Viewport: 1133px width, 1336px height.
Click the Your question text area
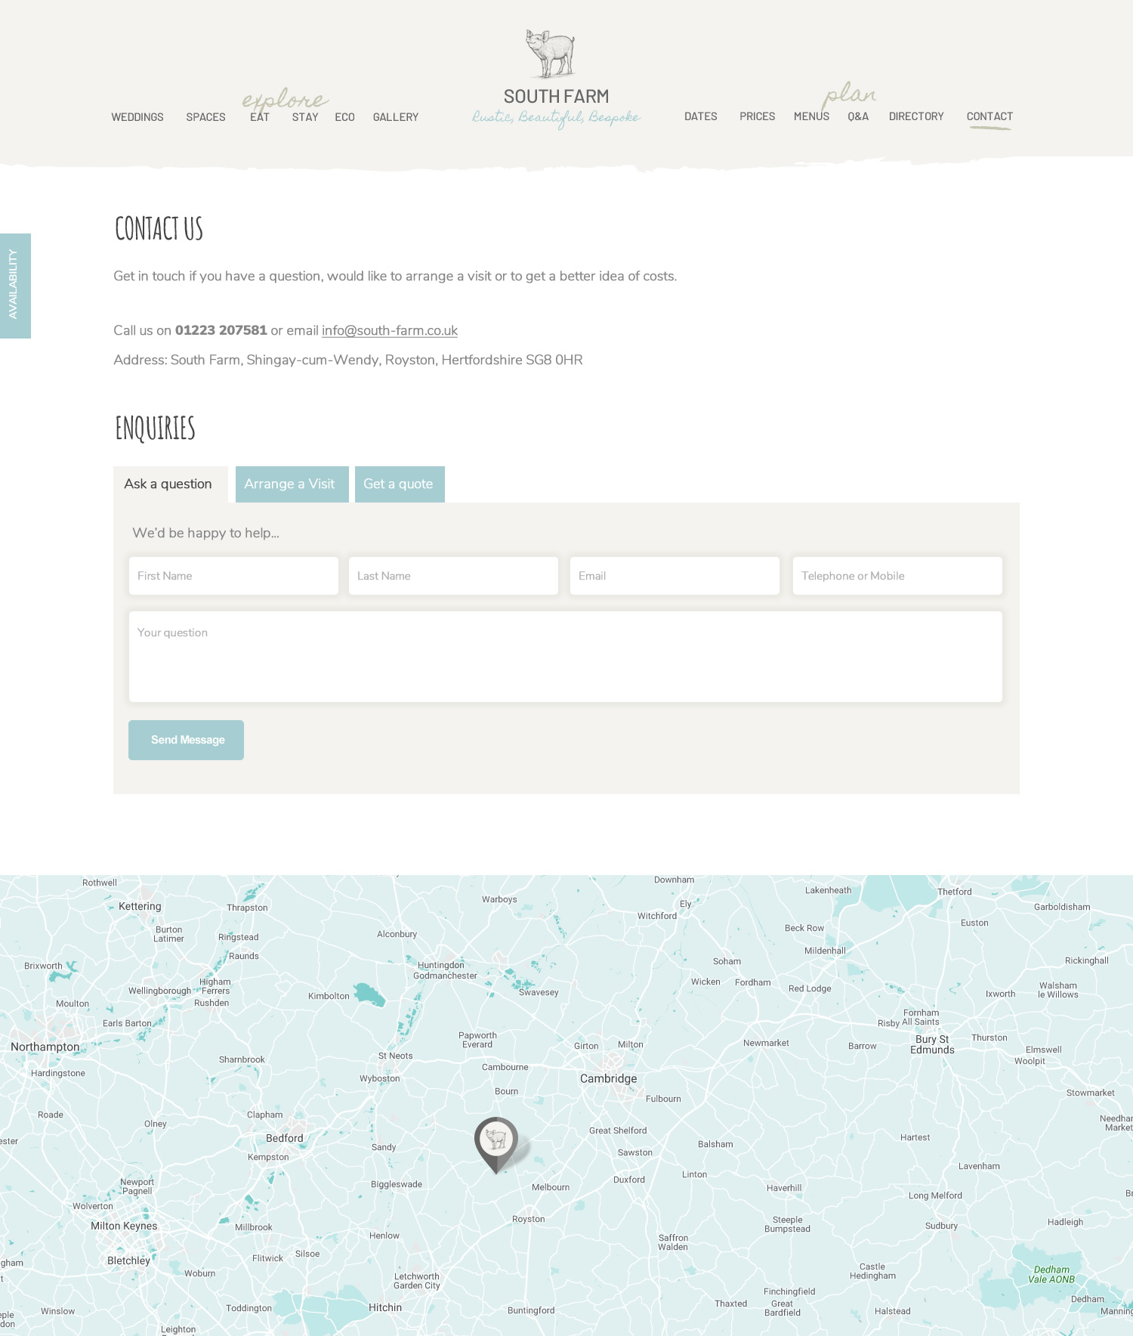click(x=565, y=657)
